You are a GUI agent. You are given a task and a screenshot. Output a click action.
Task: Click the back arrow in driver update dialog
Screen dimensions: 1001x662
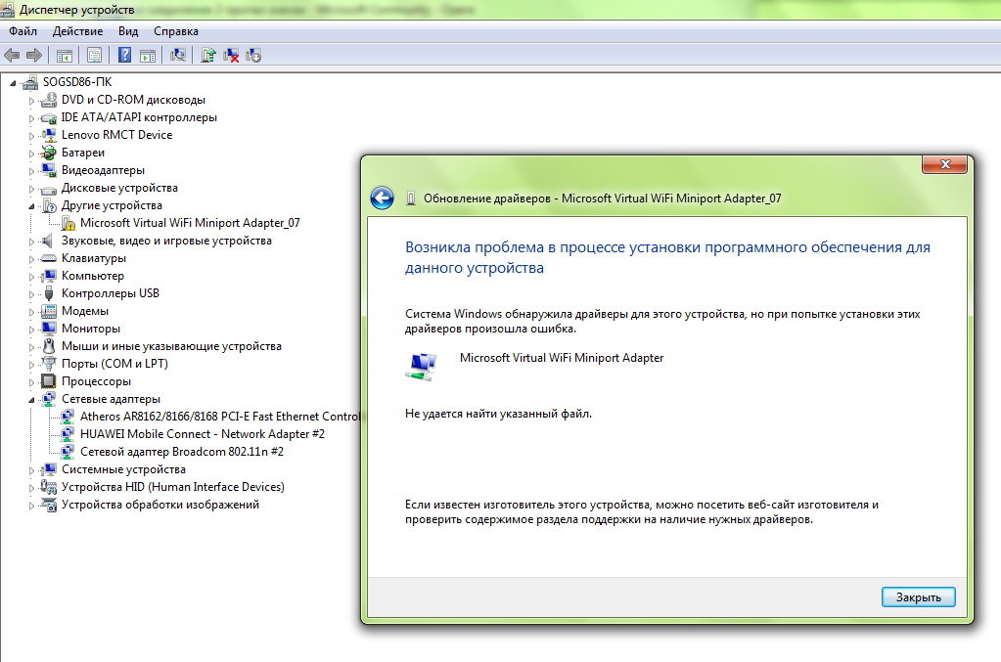(382, 198)
